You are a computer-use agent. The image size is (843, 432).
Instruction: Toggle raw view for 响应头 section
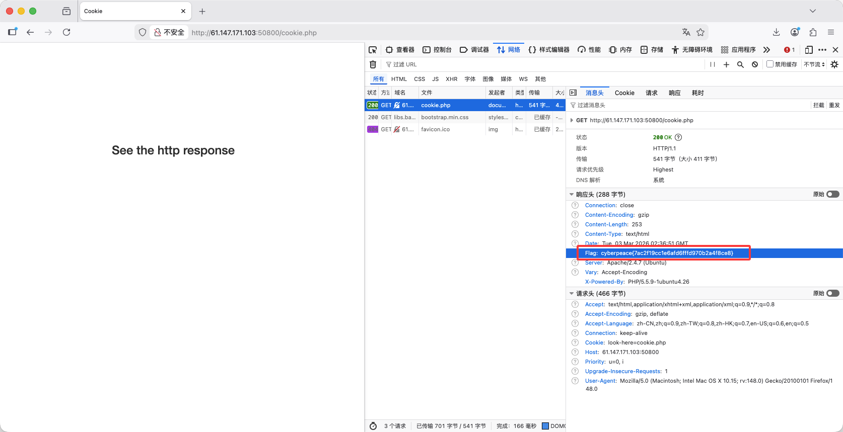pos(832,194)
